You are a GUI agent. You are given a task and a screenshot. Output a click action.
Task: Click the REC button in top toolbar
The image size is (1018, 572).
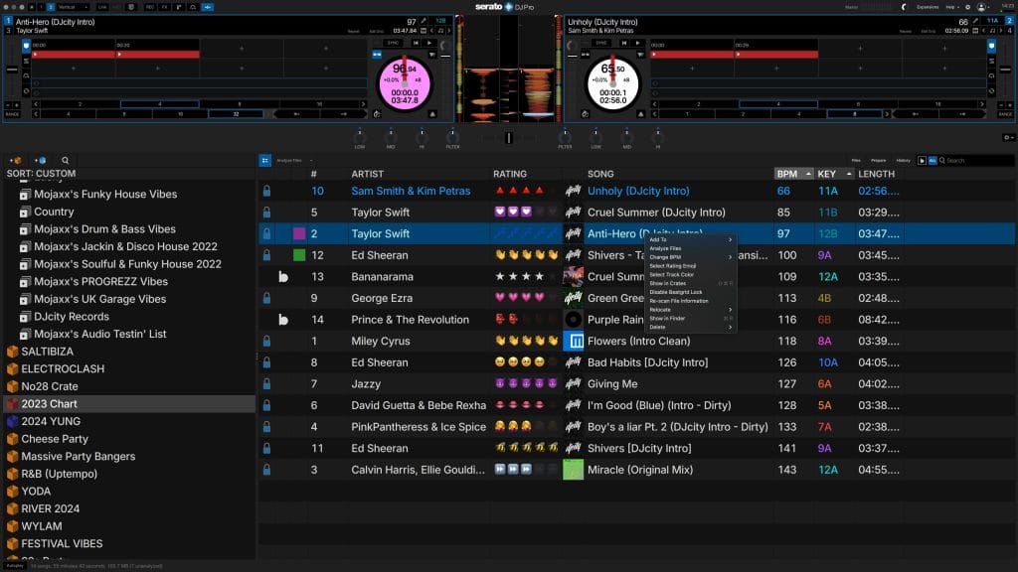point(149,7)
